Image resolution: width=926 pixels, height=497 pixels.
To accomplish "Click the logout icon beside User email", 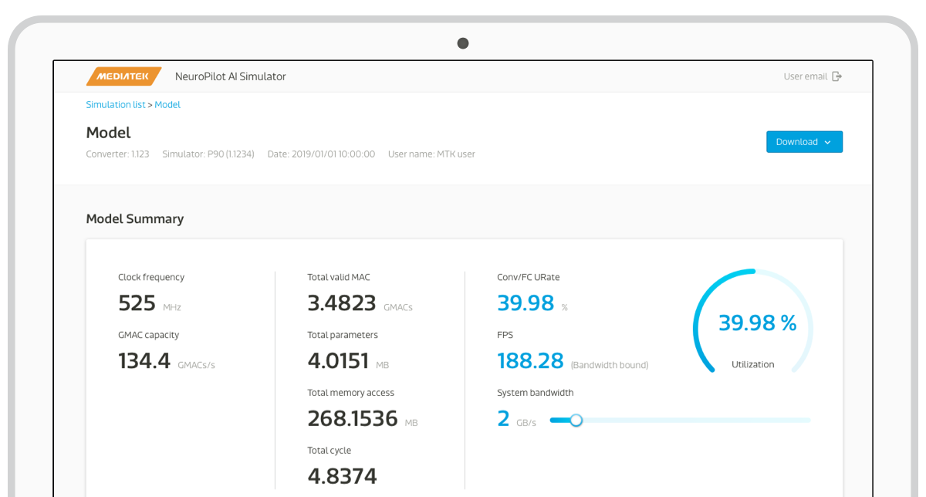I will tap(837, 76).
